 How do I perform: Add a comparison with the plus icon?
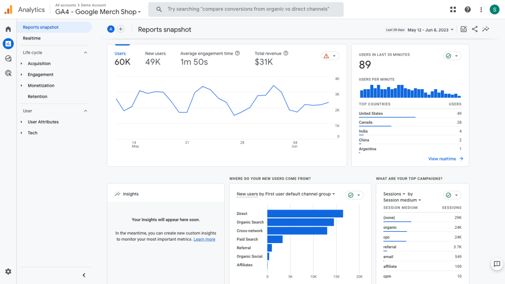(121, 29)
